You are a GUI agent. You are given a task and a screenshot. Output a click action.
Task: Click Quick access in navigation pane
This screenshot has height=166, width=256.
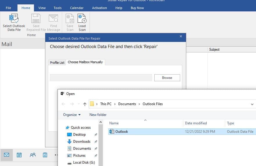click(x=81, y=128)
